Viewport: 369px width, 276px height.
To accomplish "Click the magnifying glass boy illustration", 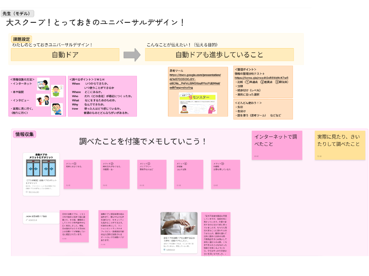I will pyautogui.click(x=57, y=109).
